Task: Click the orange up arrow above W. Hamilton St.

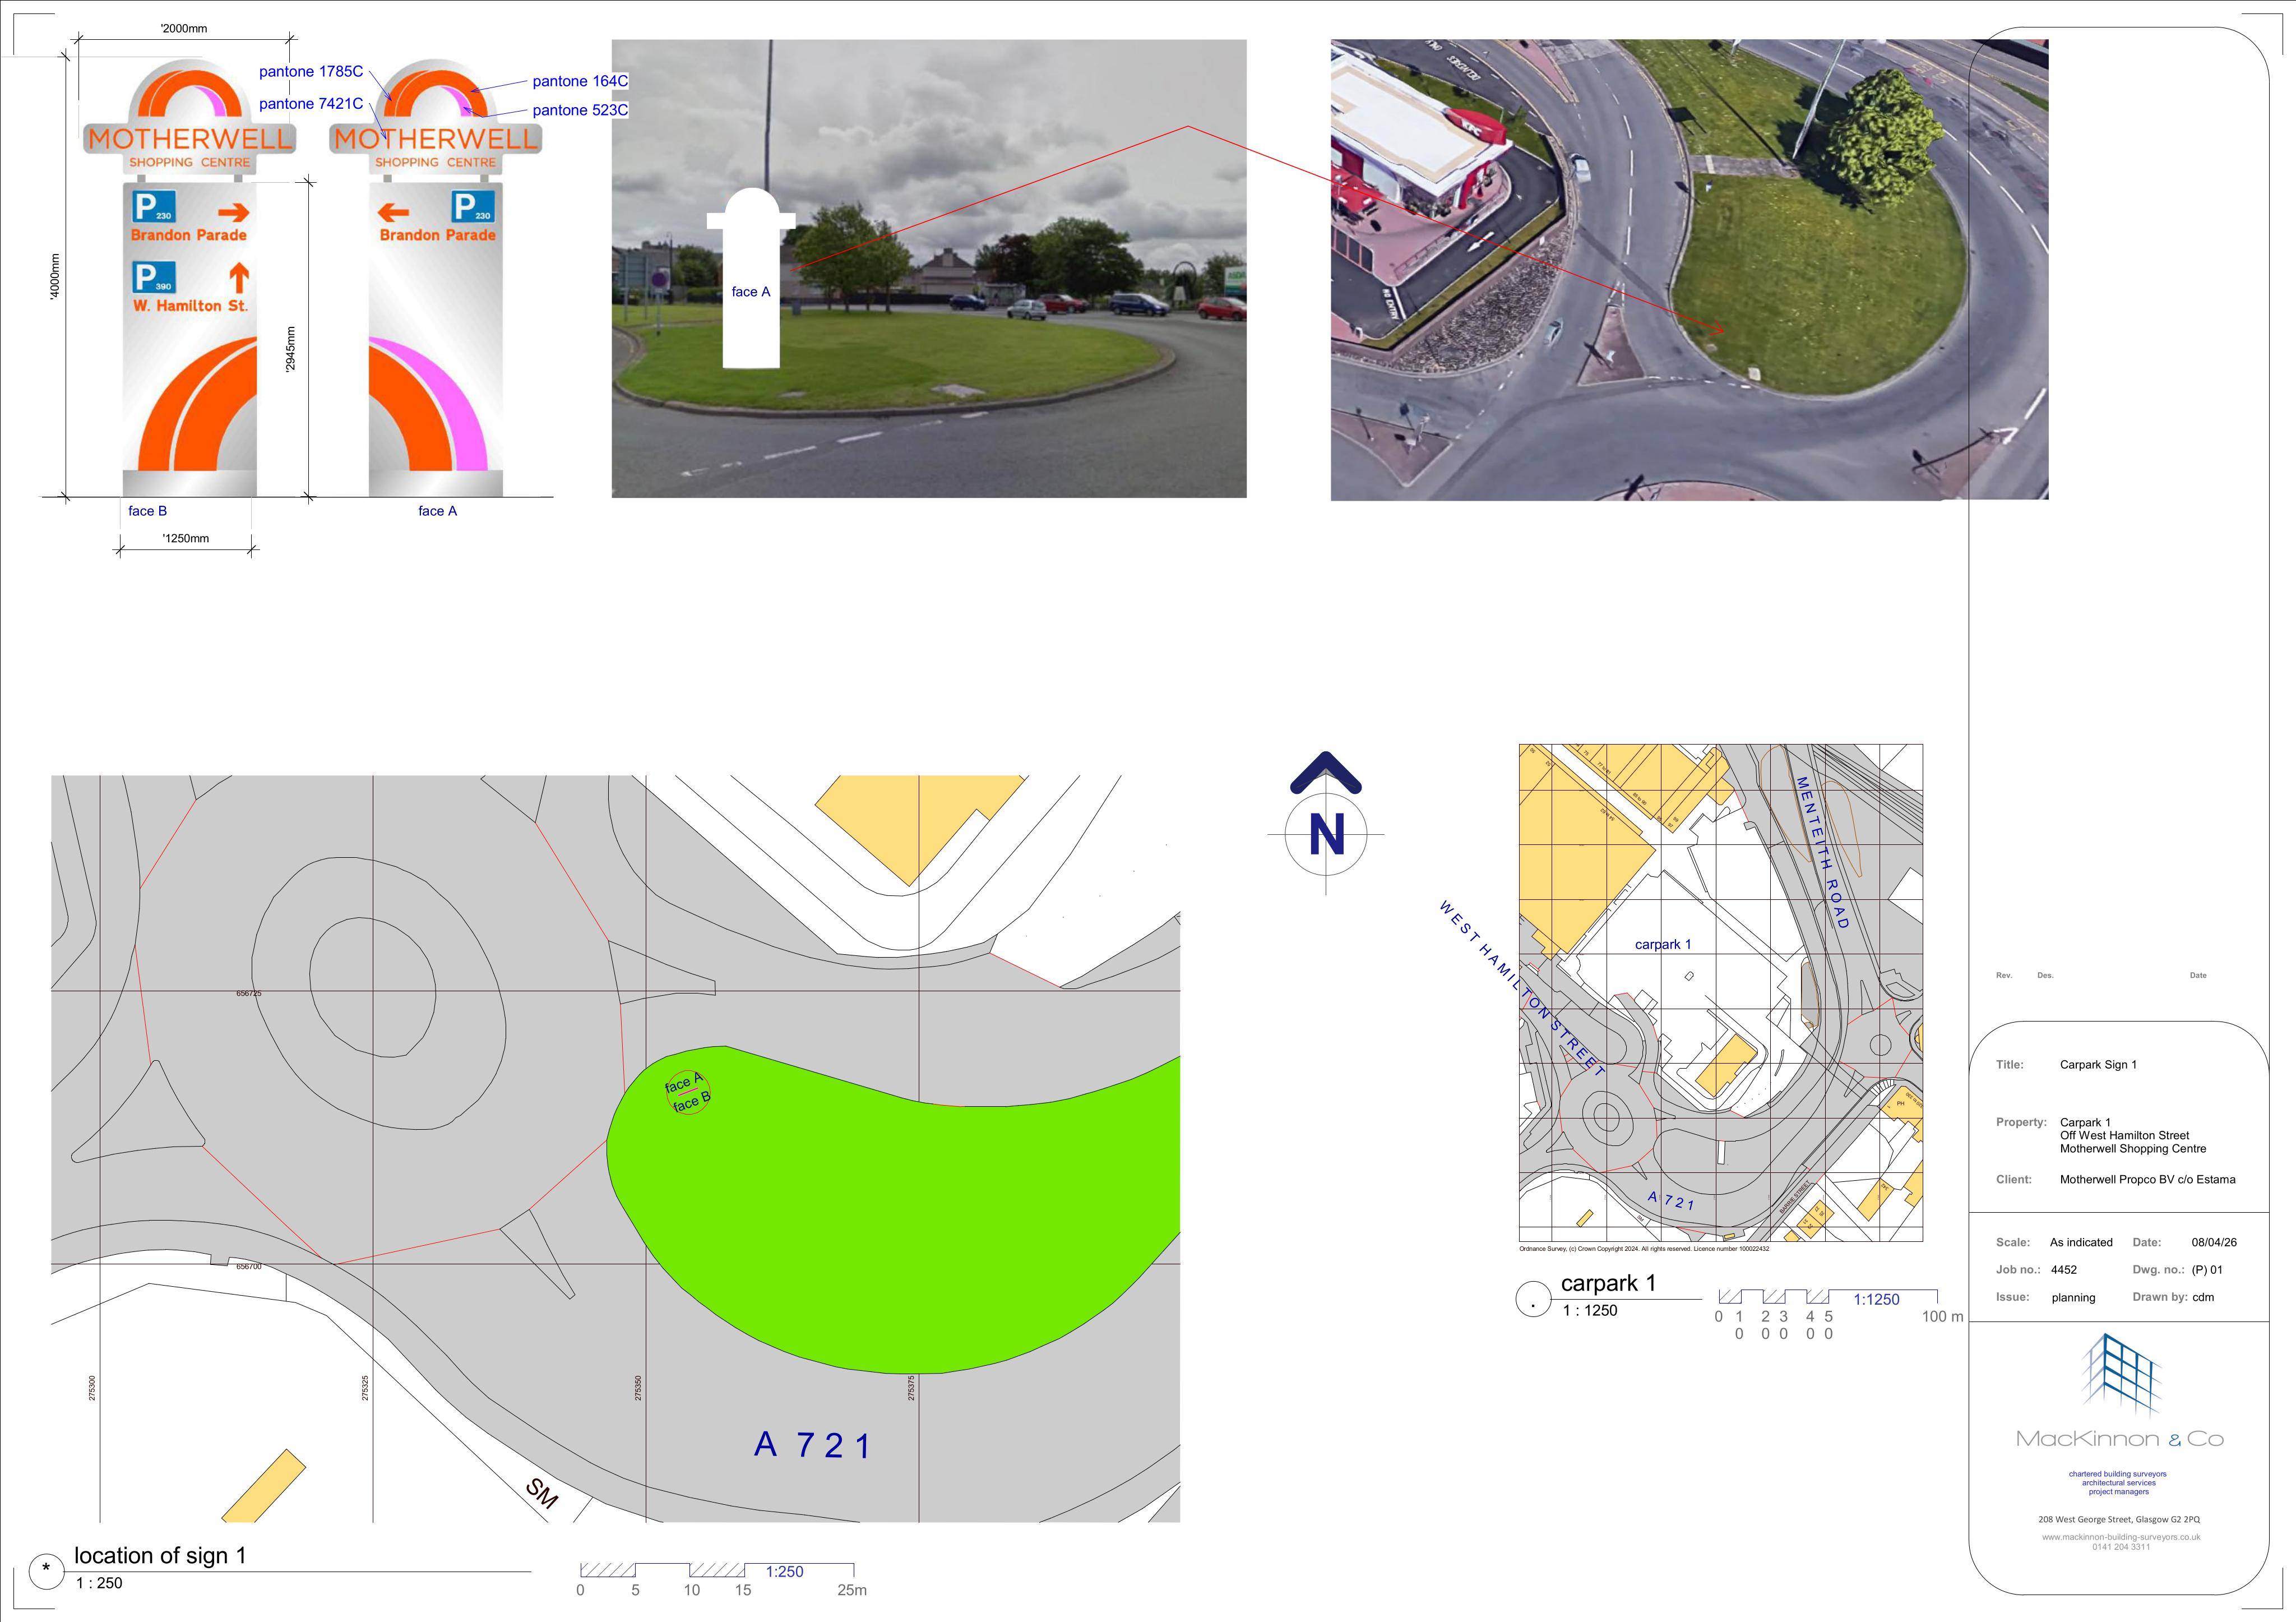Action: tap(238, 277)
